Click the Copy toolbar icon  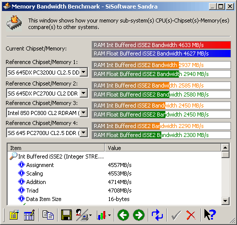(48, 214)
